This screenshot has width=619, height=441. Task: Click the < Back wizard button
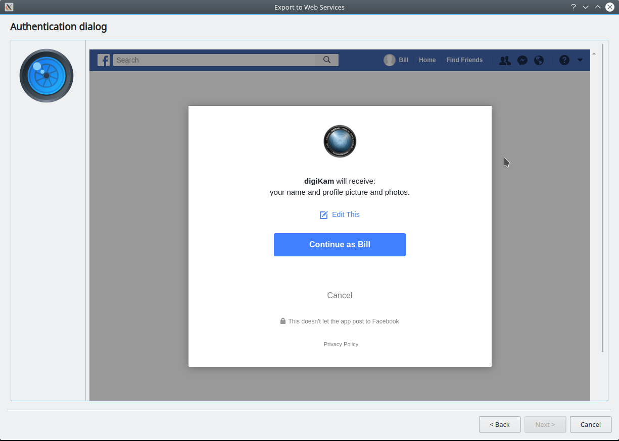click(499, 424)
